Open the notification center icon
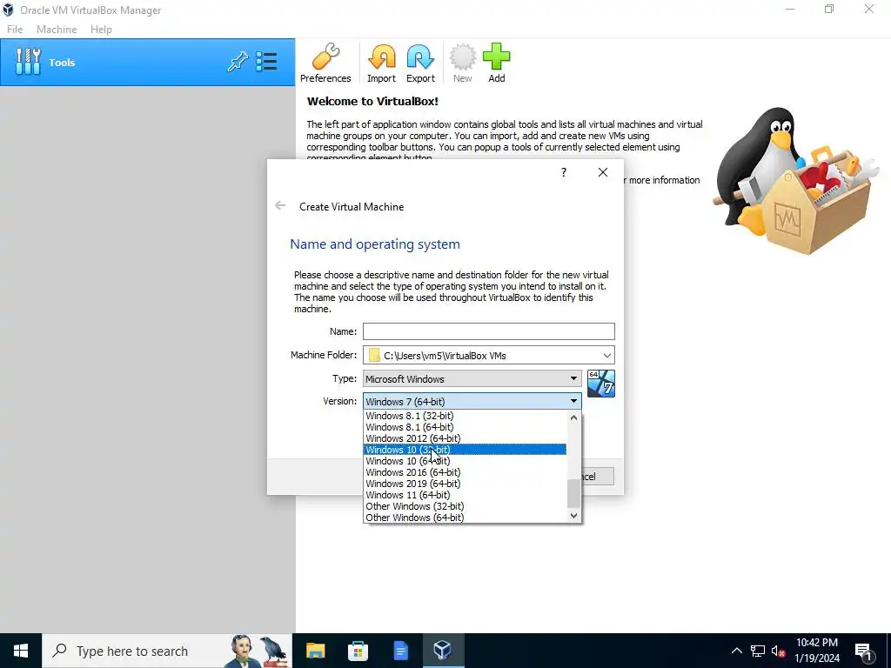Screen dimensions: 891x668 click(x=864, y=651)
